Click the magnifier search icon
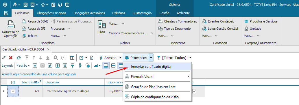The image size is (299, 105). tap(56, 58)
